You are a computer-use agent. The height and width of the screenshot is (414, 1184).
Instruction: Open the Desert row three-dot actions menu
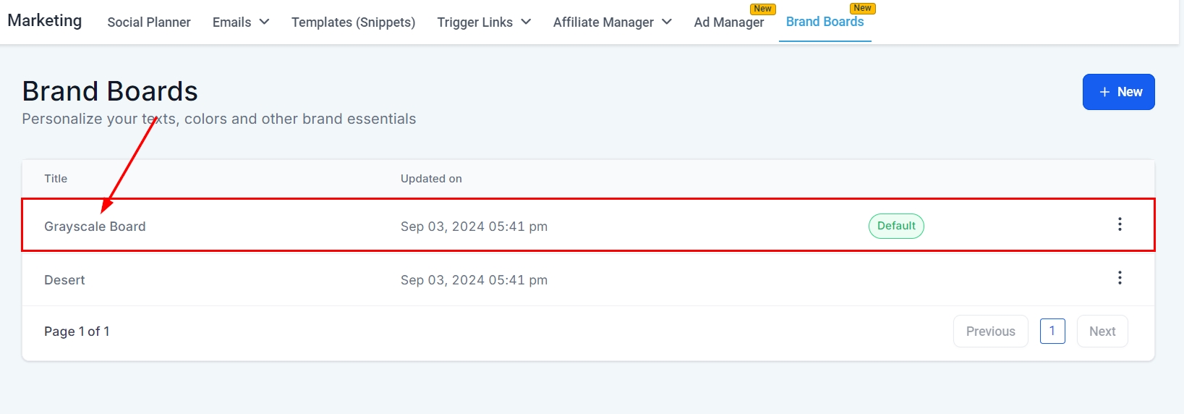1120,278
